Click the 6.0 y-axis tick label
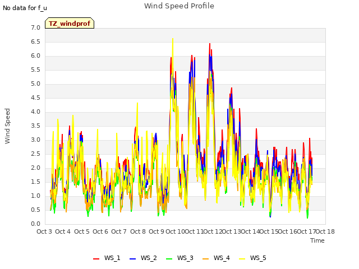The width and height of the screenshot is (359, 269). coord(35,56)
